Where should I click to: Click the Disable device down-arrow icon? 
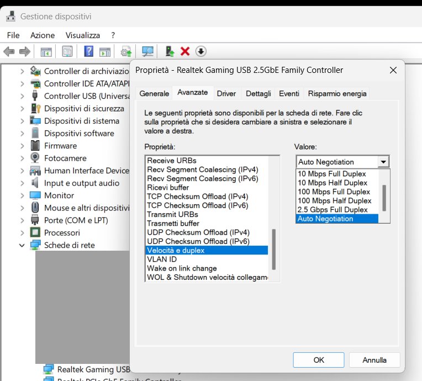point(201,51)
